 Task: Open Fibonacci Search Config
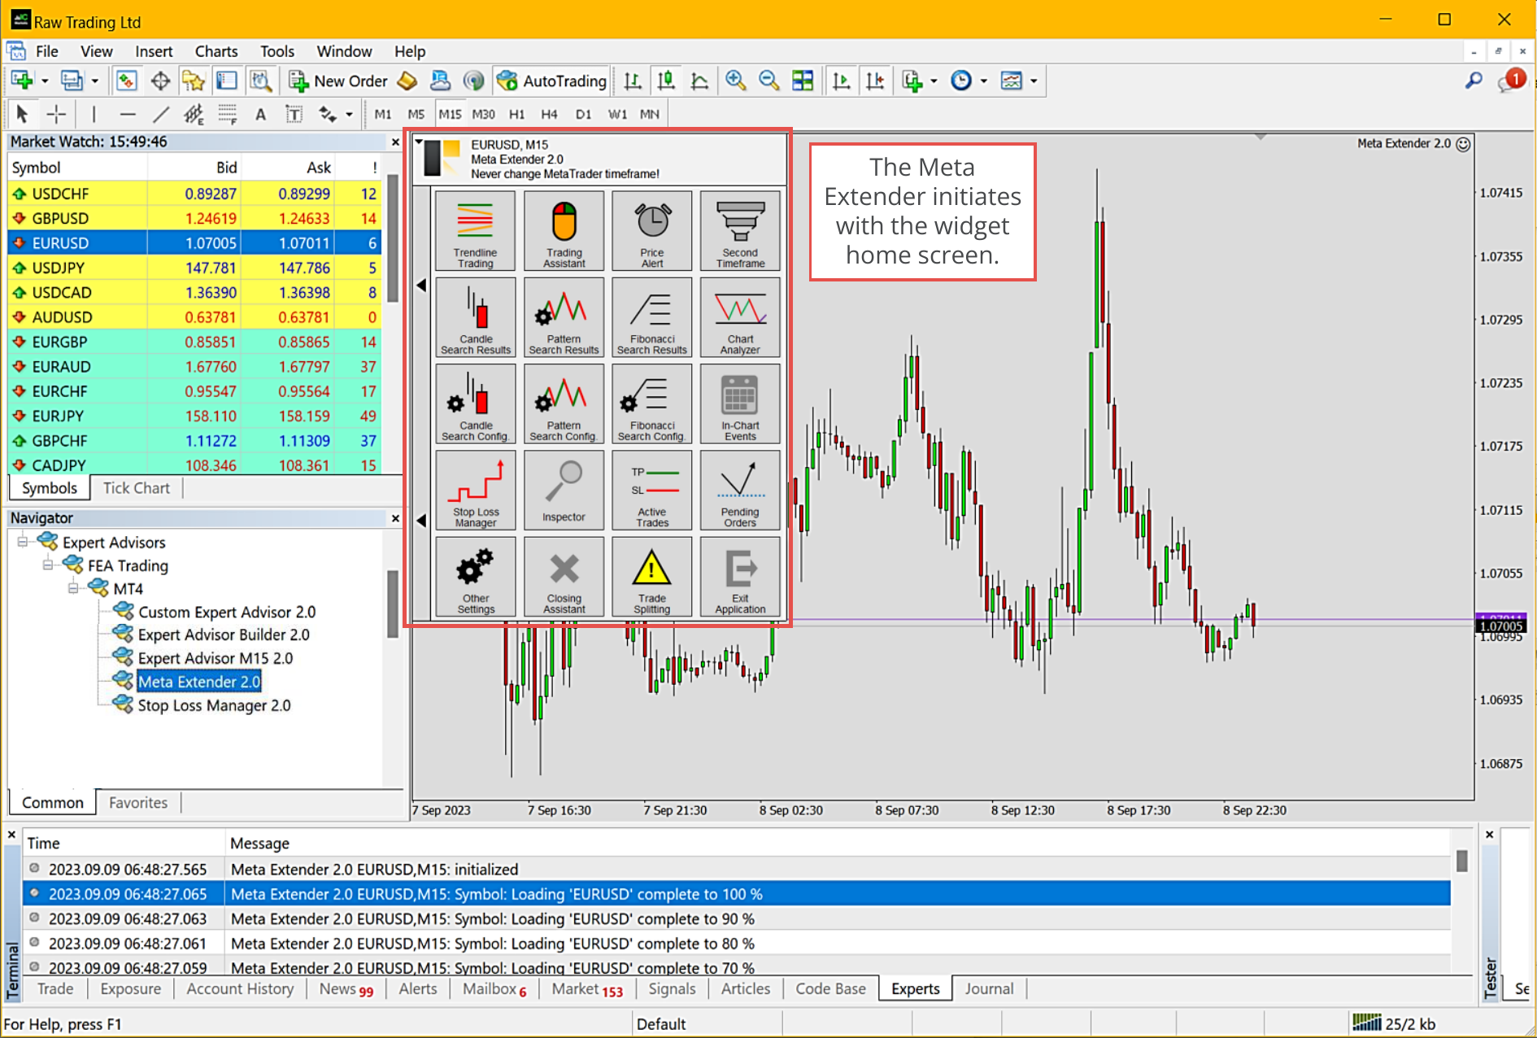pyautogui.click(x=651, y=403)
